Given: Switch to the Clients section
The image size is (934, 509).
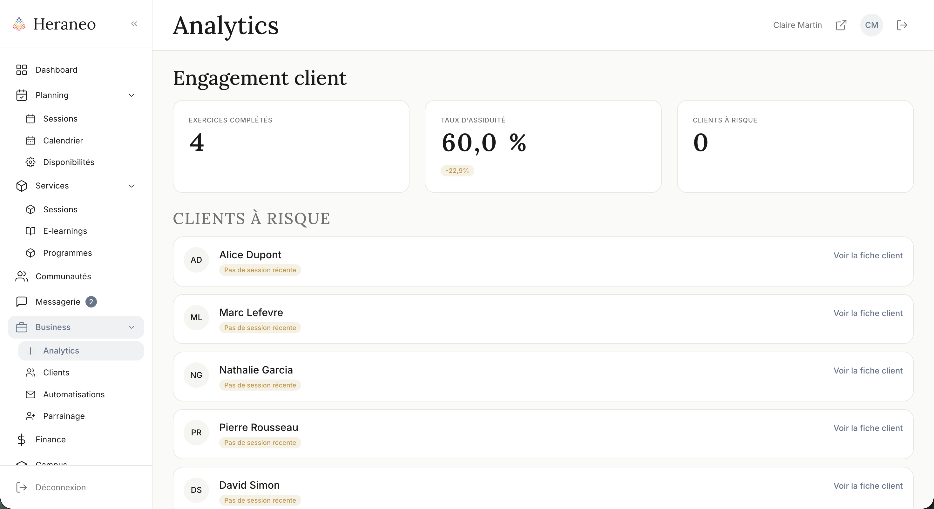Looking at the screenshot, I should pyautogui.click(x=56, y=373).
